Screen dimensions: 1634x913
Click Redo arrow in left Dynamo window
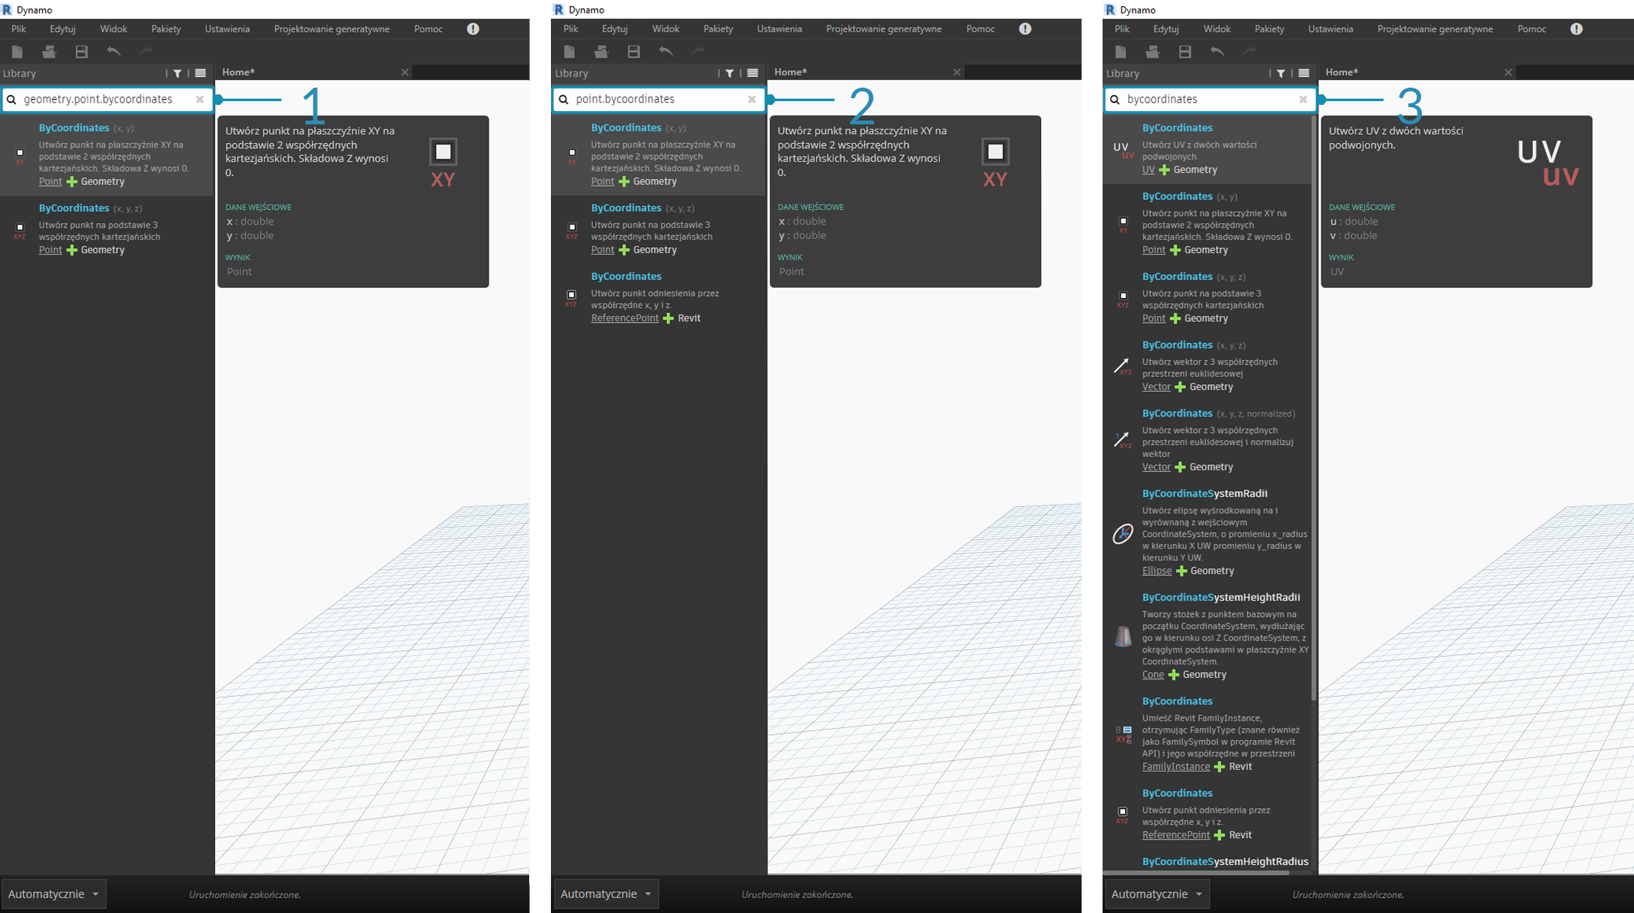(x=146, y=52)
